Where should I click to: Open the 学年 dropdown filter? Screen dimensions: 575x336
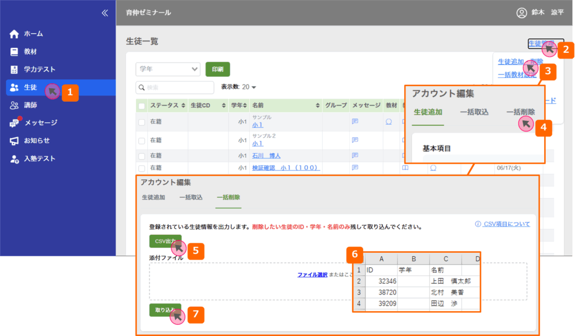pyautogui.click(x=168, y=69)
